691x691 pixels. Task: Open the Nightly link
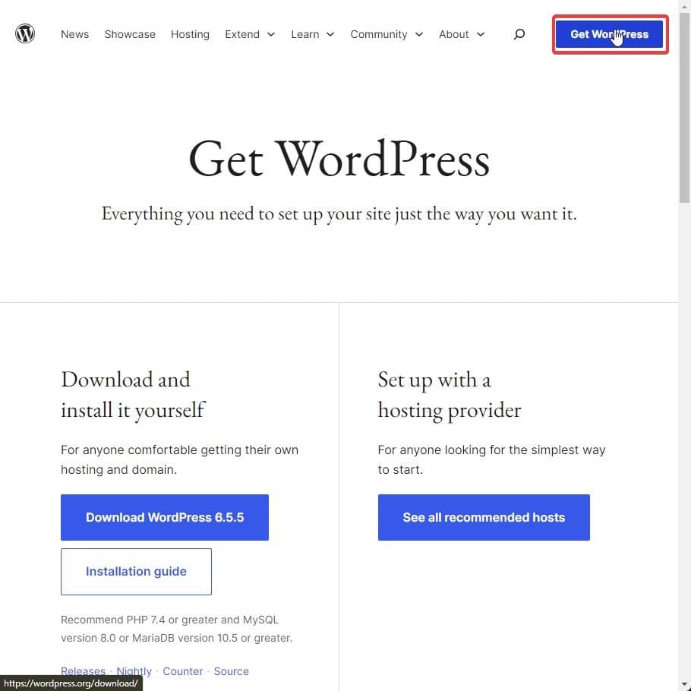pos(134,671)
